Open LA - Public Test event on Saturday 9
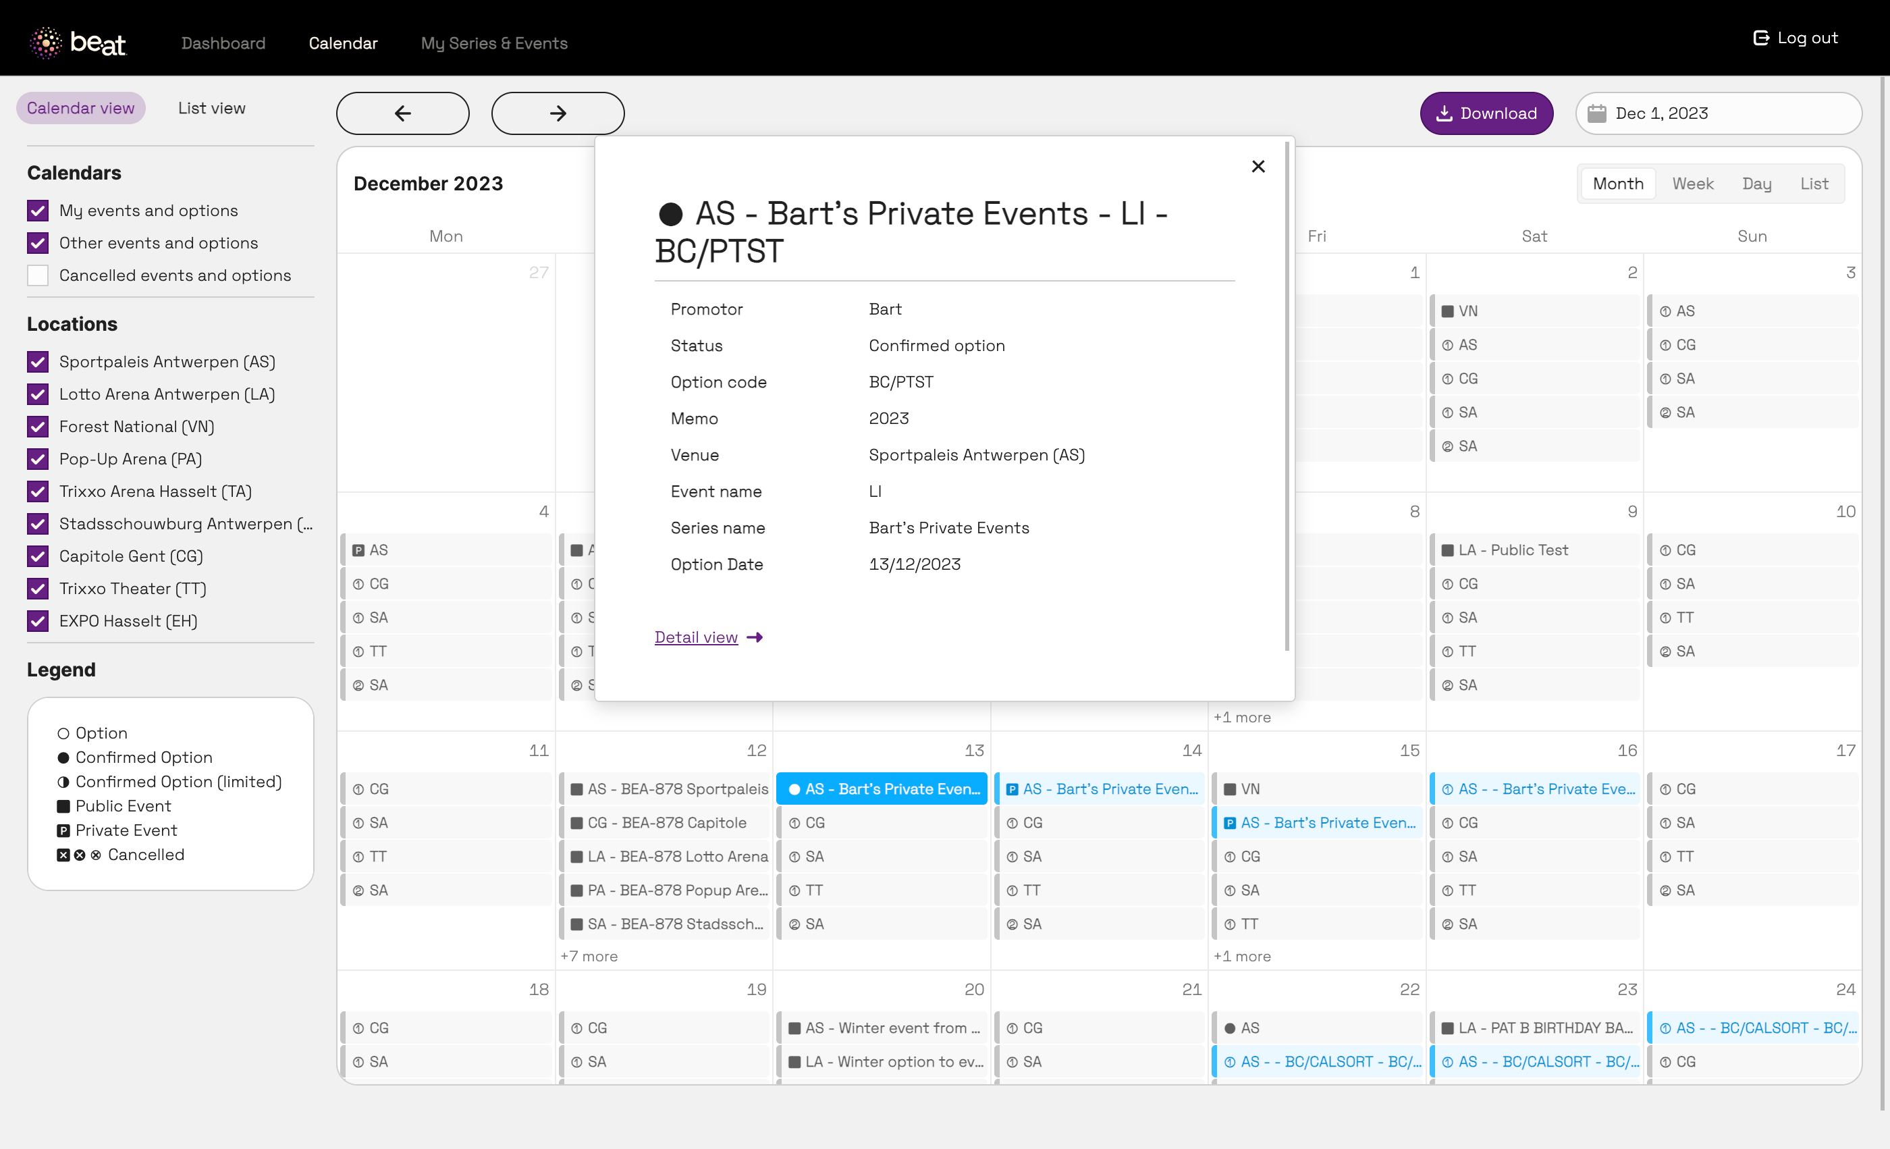Screen dimensions: 1890x1149 pos(1535,550)
